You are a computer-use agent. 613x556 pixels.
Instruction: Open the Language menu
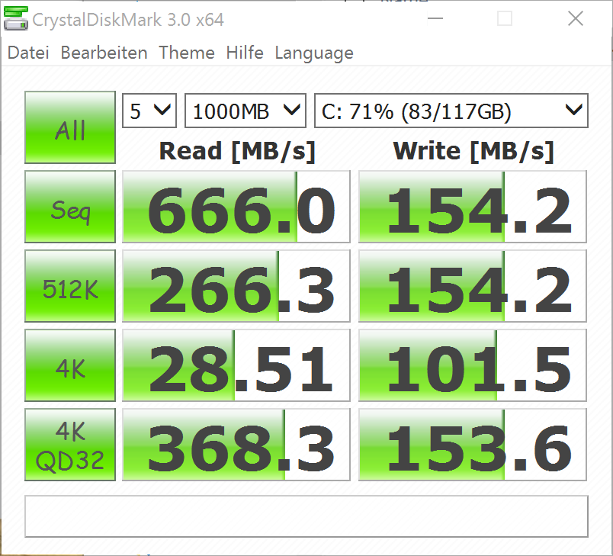pyautogui.click(x=314, y=53)
